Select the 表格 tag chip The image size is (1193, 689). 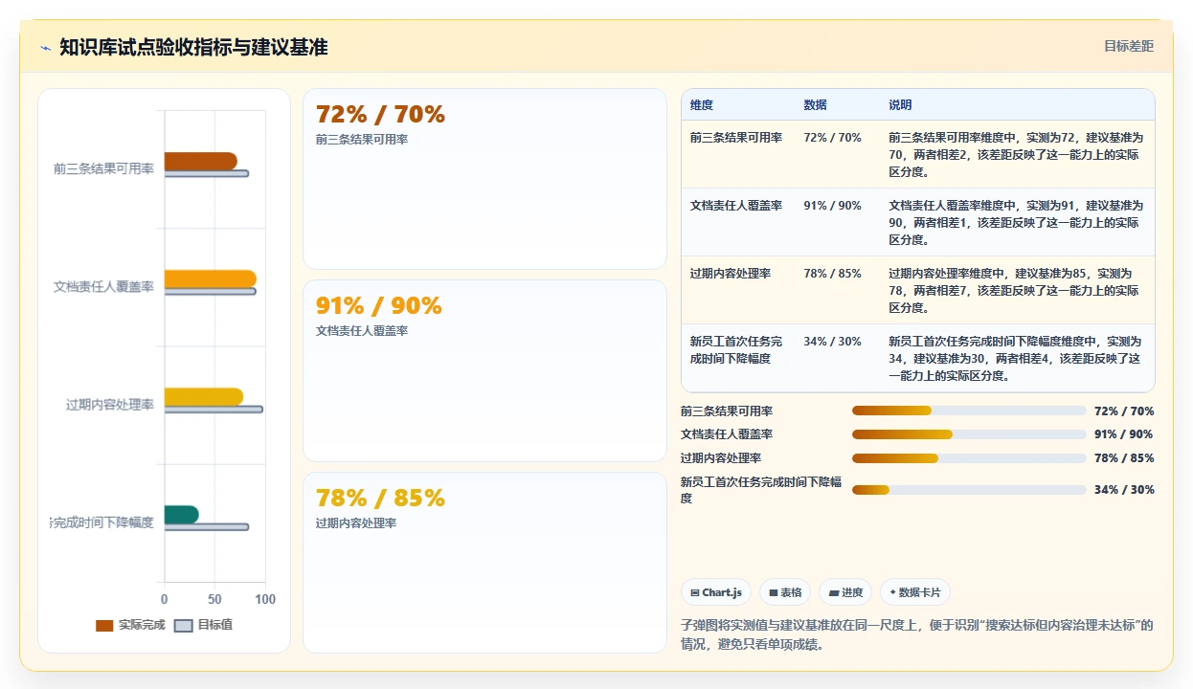785,592
